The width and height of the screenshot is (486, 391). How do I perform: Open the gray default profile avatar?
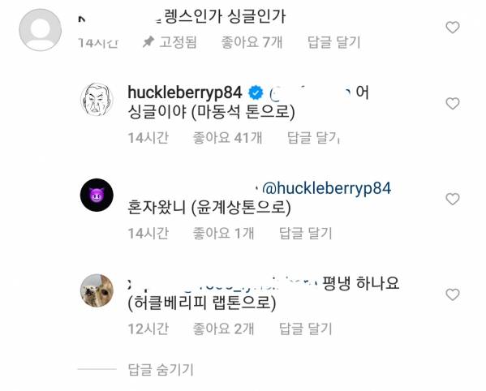(x=40, y=30)
